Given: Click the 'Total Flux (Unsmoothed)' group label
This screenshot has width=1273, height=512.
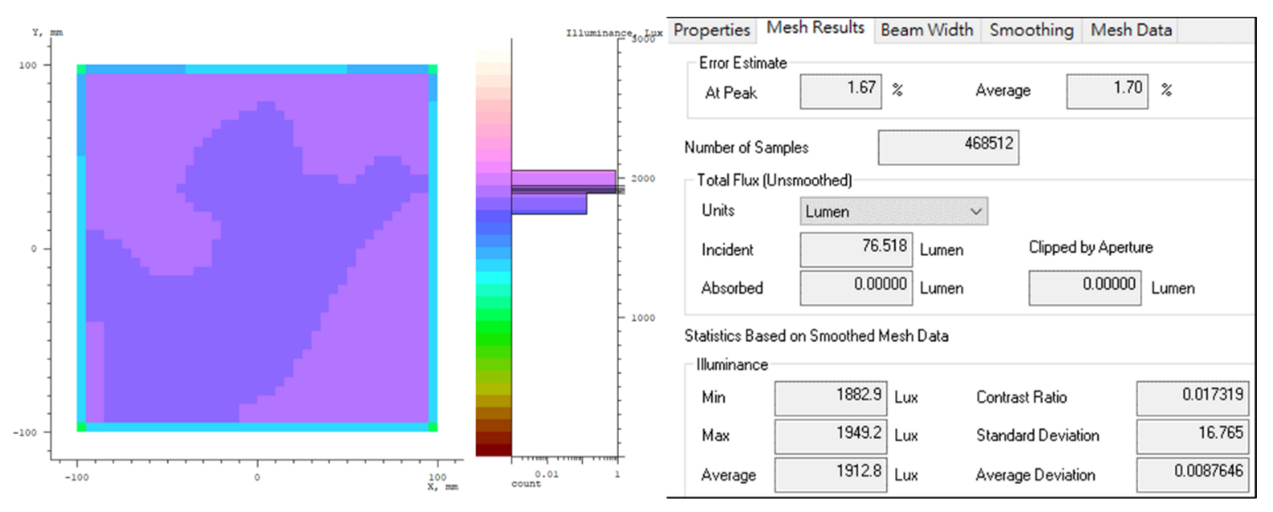Looking at the screenshot, I should (774, 180).
